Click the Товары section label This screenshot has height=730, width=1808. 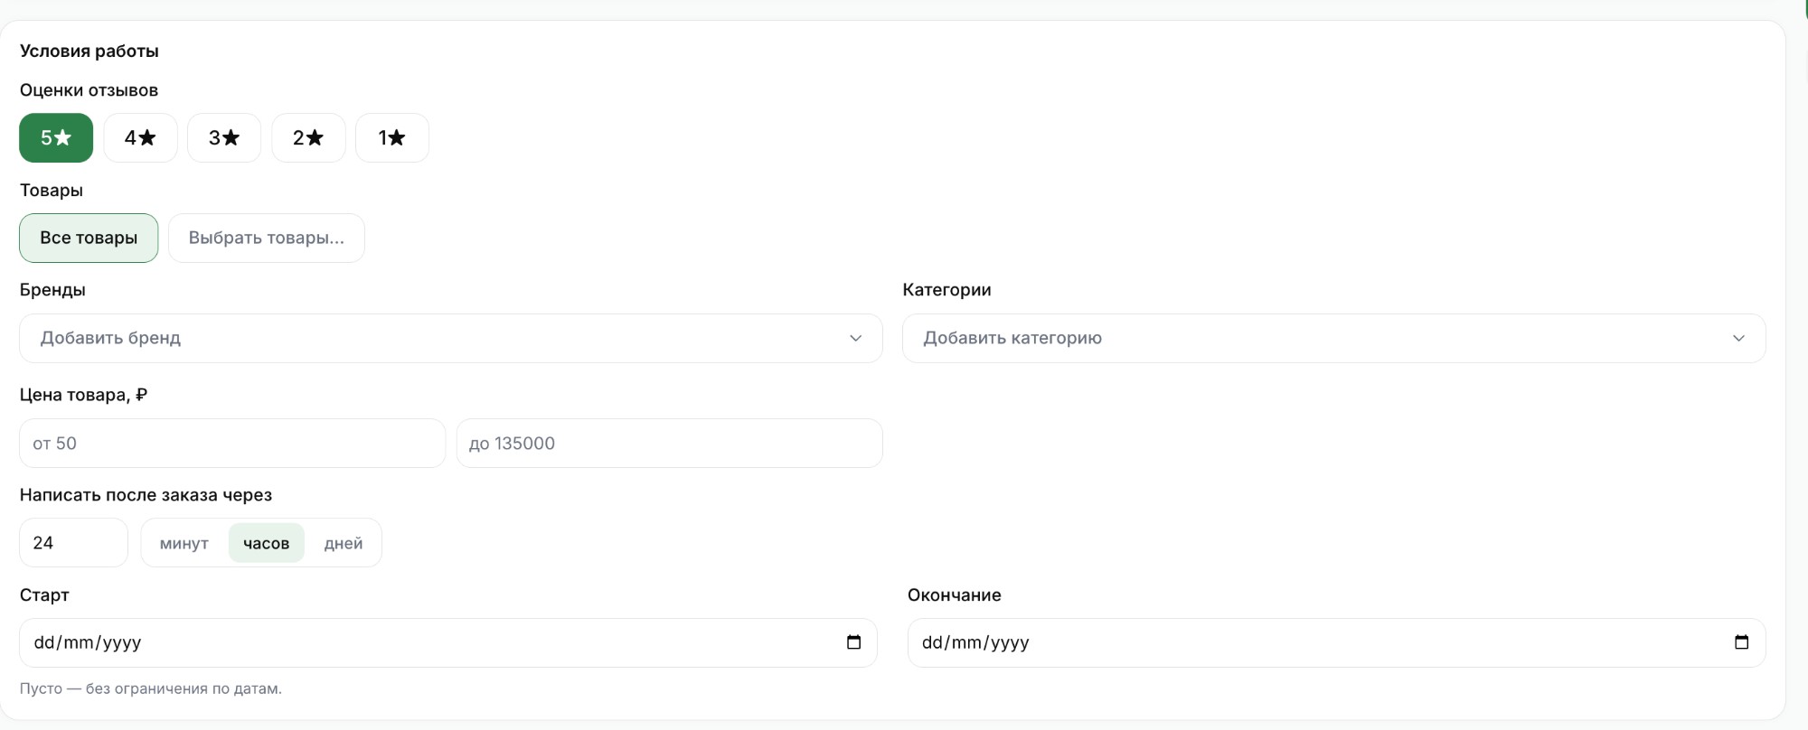[52, 190]
